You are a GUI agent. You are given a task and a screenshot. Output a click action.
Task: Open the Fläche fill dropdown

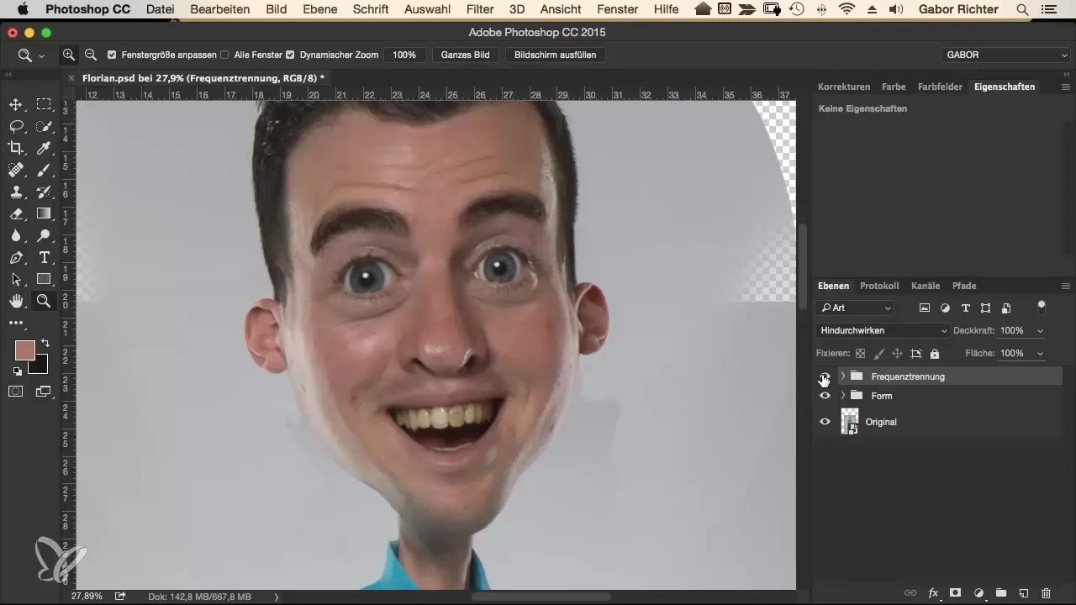[x=1041, y=354]
